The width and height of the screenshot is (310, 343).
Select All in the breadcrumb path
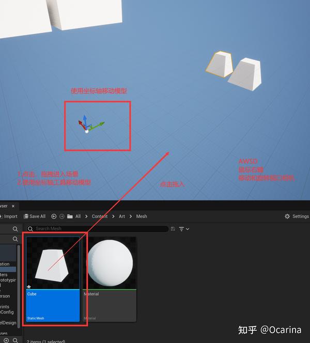coord(78,216)
